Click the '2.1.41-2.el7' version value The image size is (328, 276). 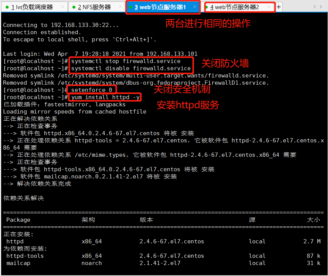click(x=160, y=263)
